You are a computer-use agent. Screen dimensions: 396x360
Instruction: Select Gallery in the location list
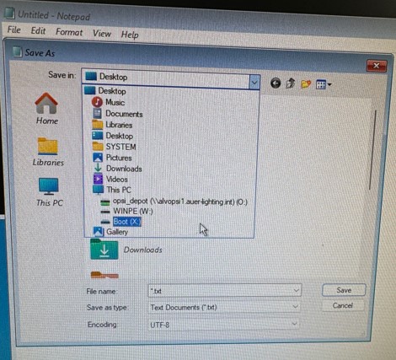tap(170, 232)
